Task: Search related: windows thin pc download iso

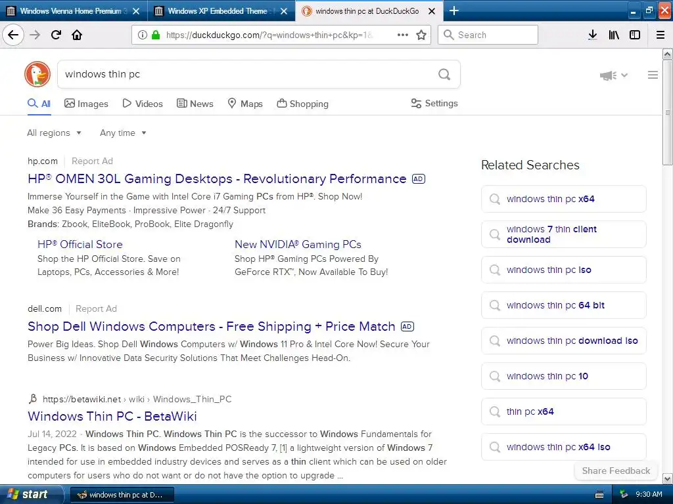Action: click(563, 341)
